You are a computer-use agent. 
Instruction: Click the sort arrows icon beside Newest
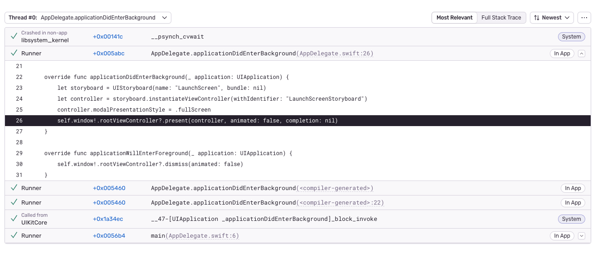pyautogui.click(x=537, y=18)
